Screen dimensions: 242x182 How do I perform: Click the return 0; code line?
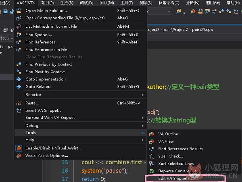[x=93, y=179]
